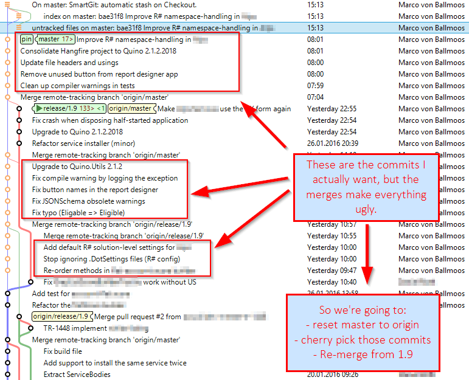This screenshot has width=469, height=380.
Task: Click the time cell '07:59'
Action: click(315, 86)
